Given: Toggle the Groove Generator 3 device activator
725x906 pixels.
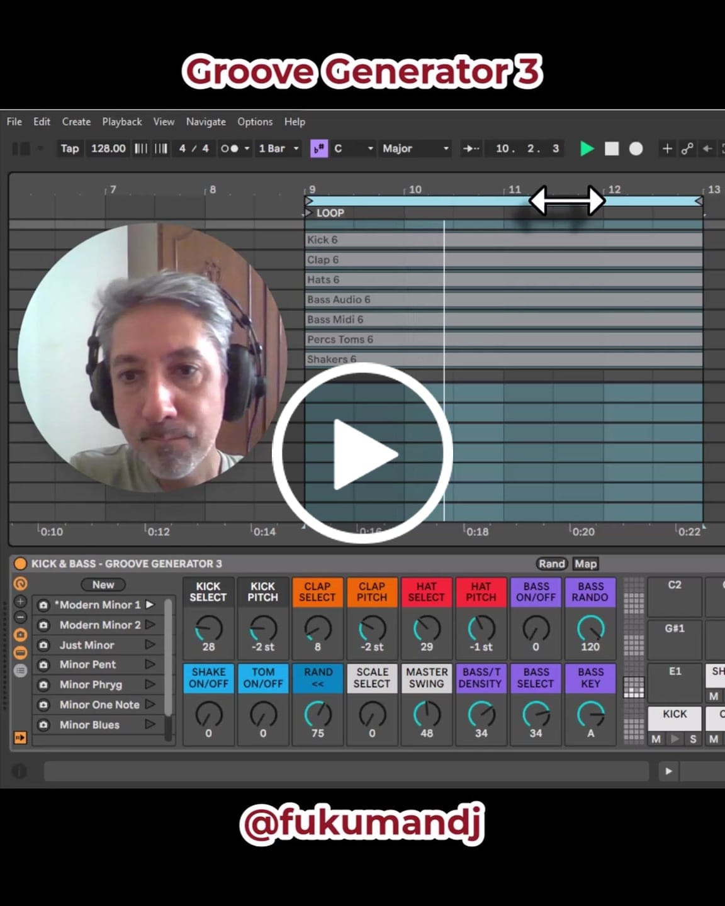Looking at the screenshot, I should (x=20, y=564).
